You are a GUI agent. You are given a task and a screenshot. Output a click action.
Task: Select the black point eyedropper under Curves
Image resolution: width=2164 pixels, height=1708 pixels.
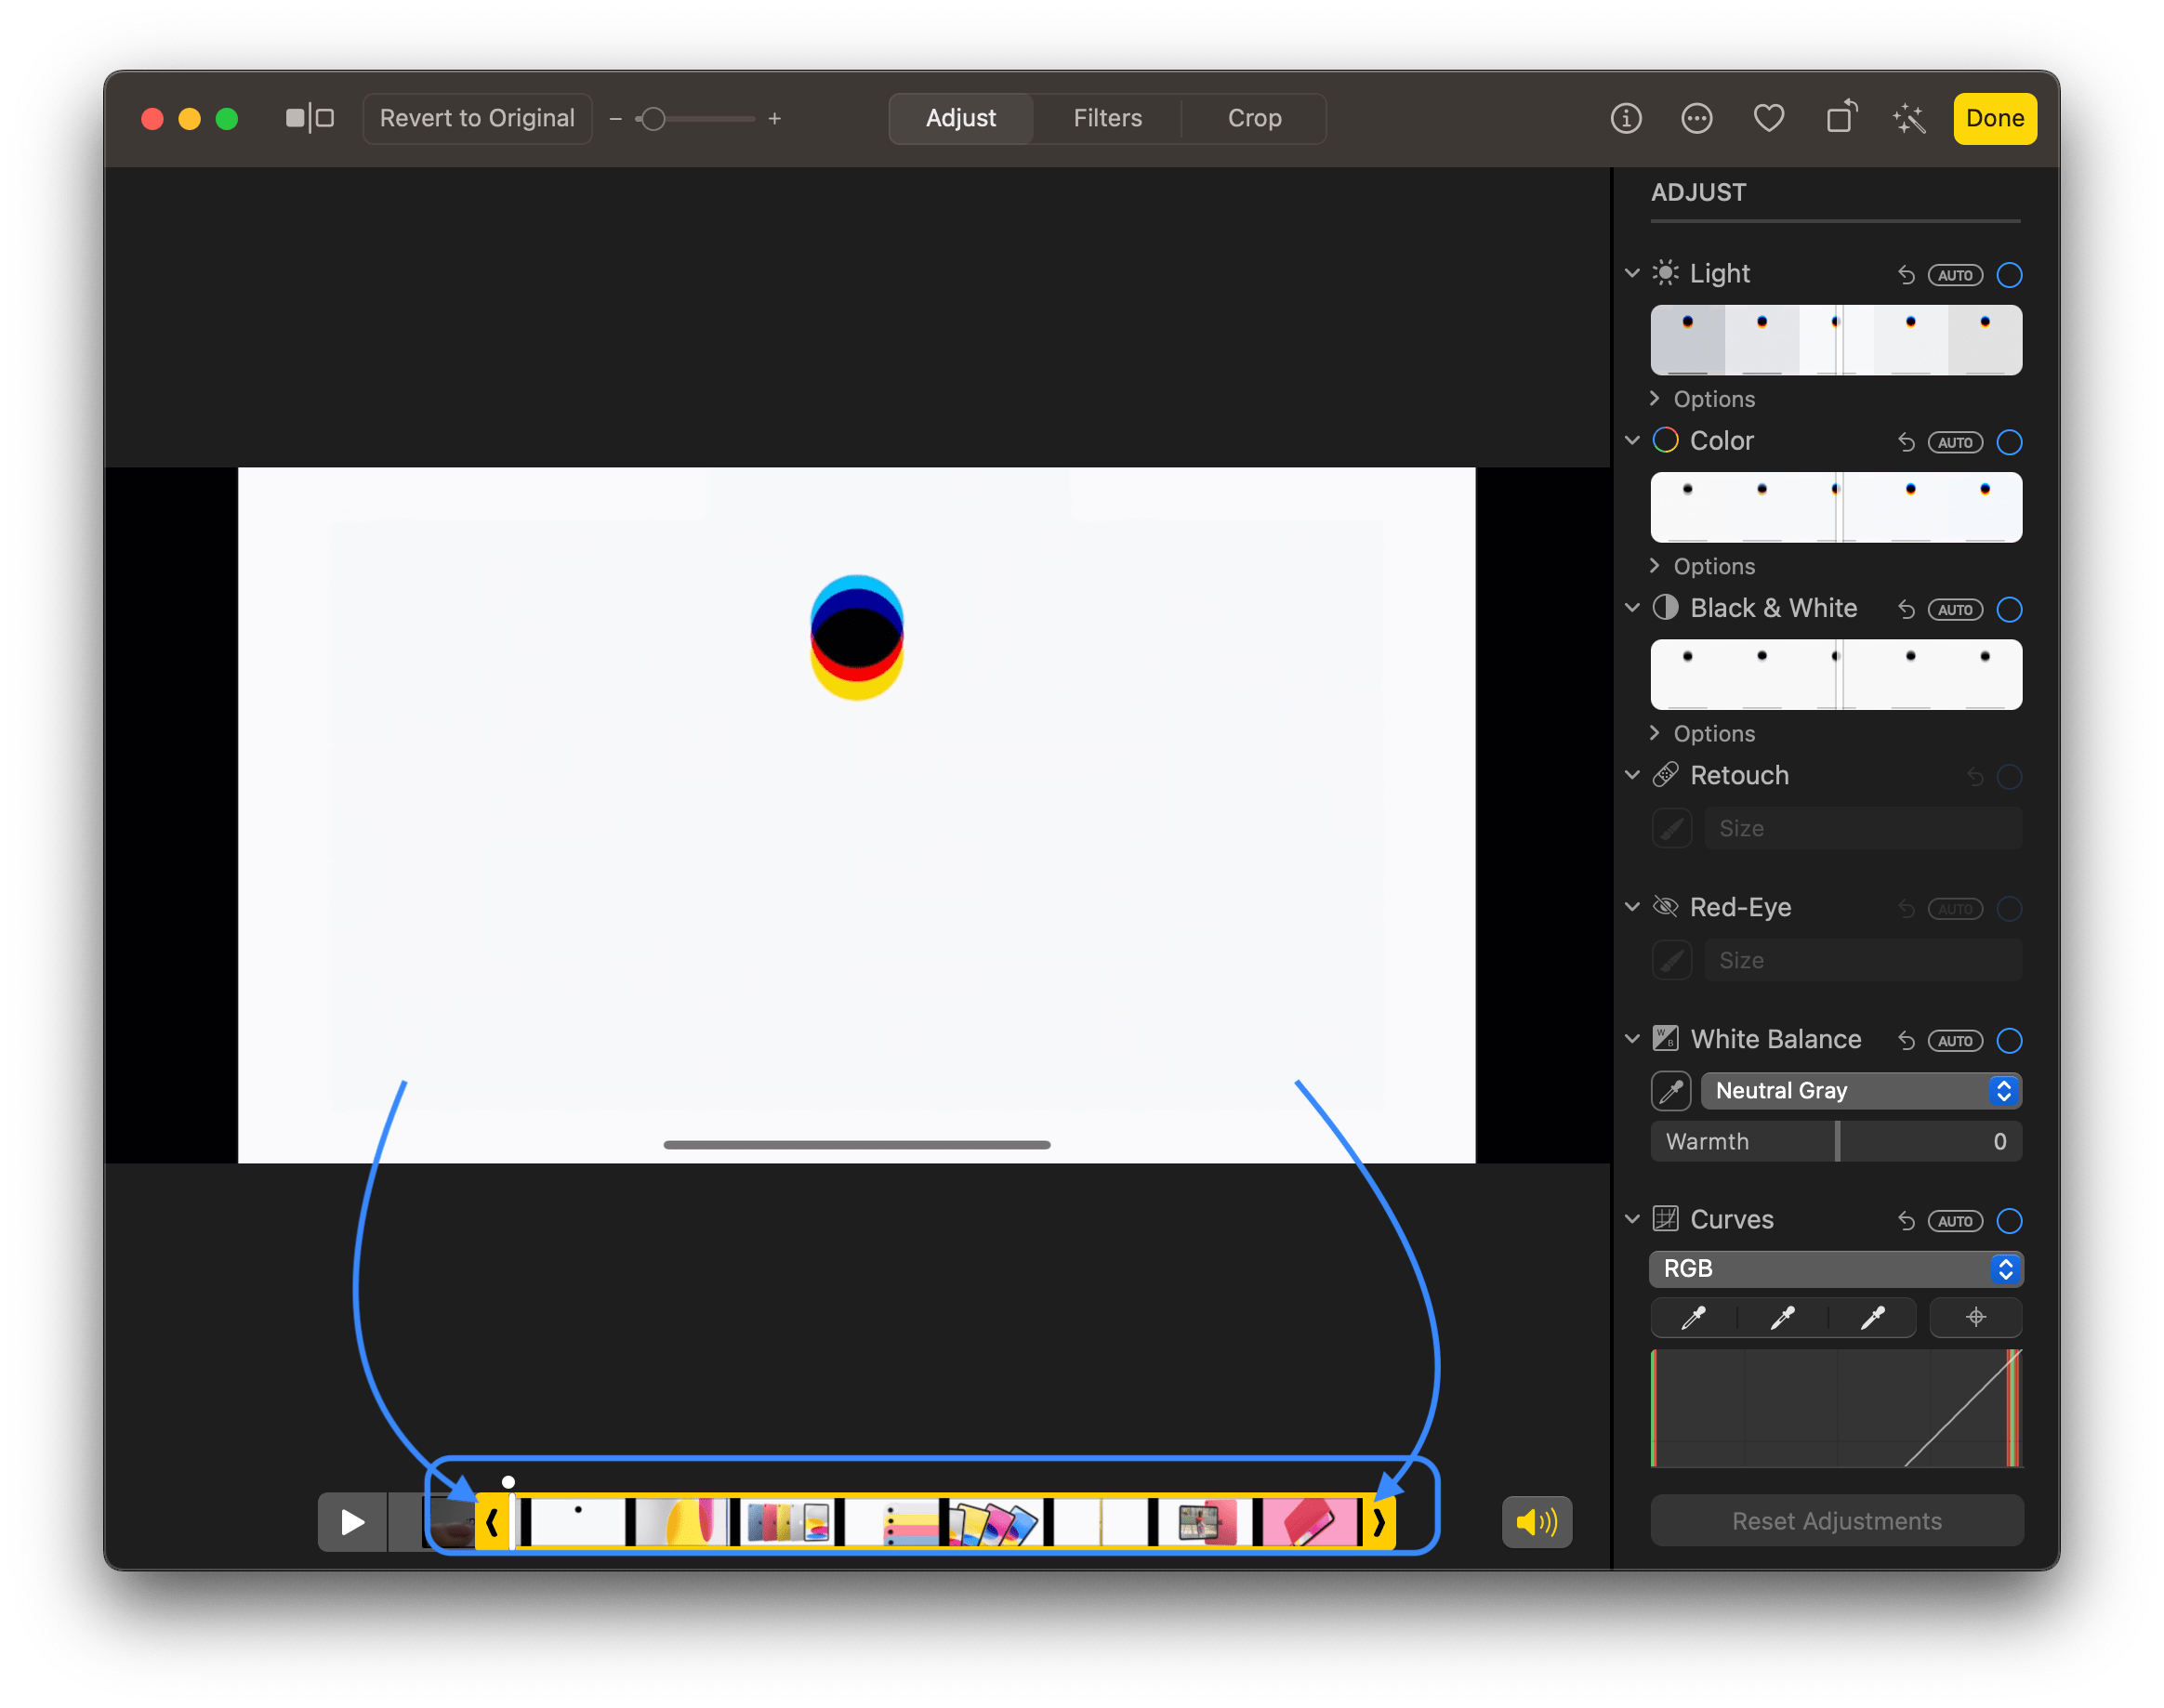[1696, 1318]
